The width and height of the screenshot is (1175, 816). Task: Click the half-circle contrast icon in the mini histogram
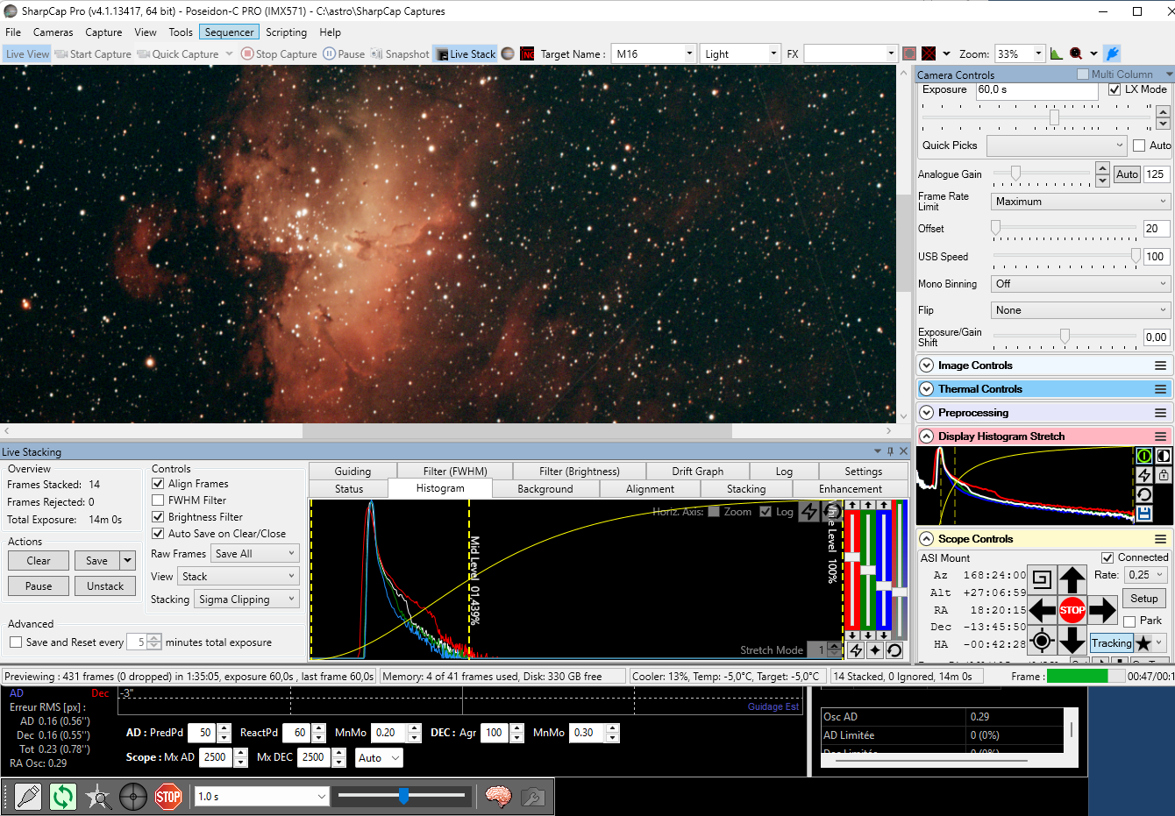click(x=1163, y=456)
